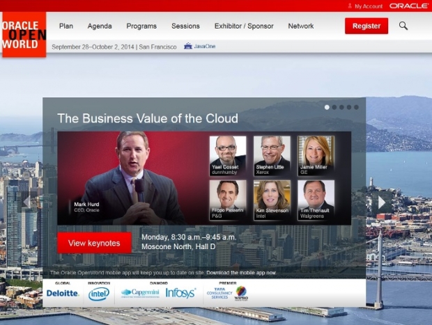Advance carousel with right arrow
The width and height of the screenshot is (432, 325).
[x=382, y=203]
